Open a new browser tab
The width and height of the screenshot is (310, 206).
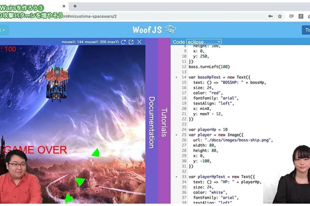tap(75, 6)
